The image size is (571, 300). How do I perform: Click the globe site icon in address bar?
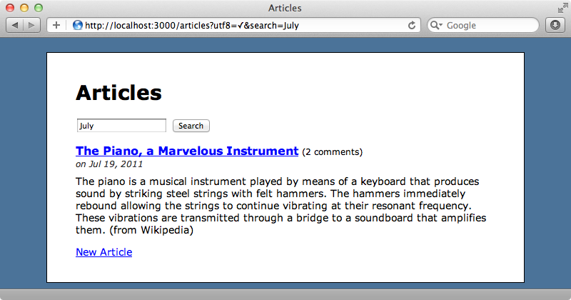77,25
